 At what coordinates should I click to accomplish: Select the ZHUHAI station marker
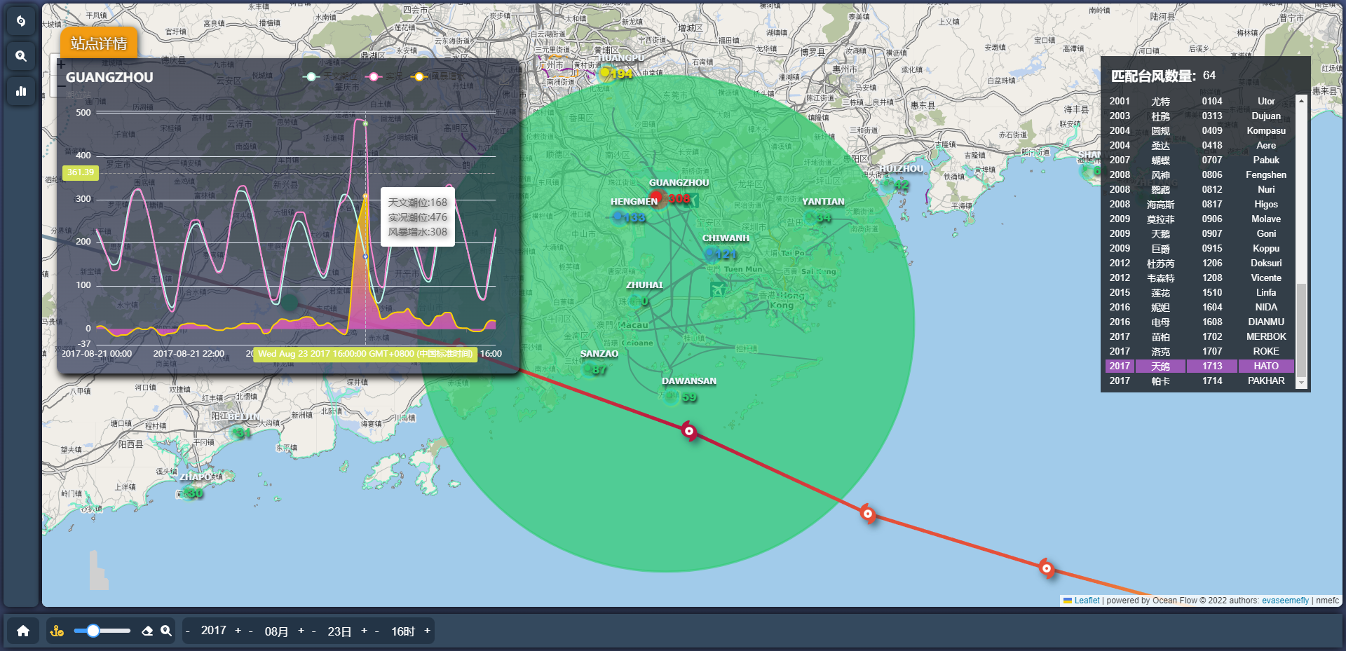(x=635, y=301)
